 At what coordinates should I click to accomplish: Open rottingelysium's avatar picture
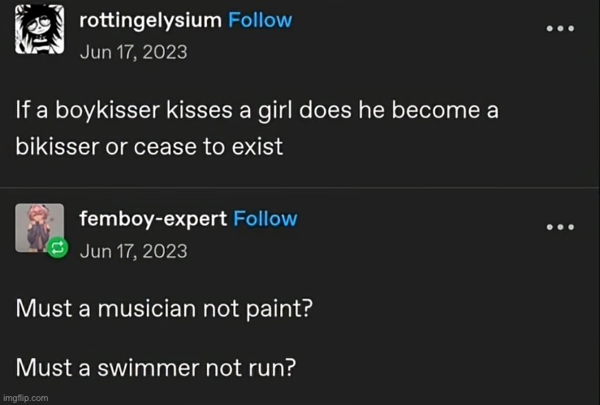pyautogui.click(x=40, y=31)
